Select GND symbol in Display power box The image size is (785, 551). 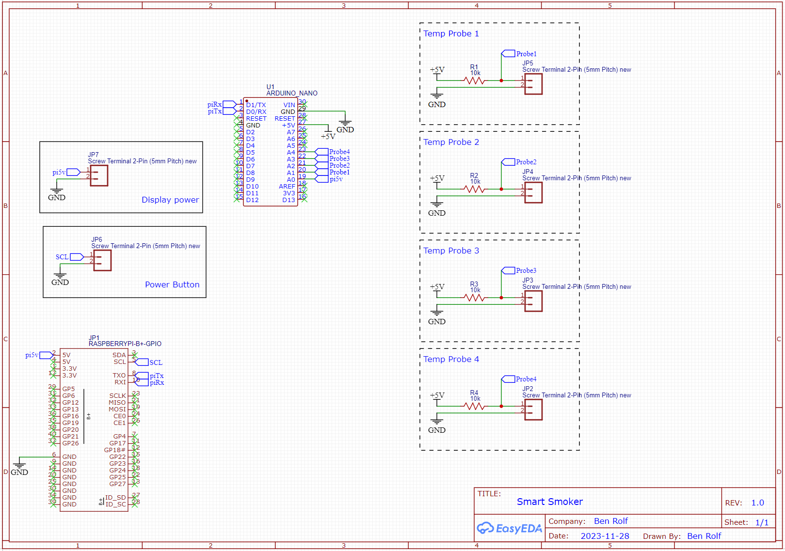pyautogui.click(x=57, y=192)
